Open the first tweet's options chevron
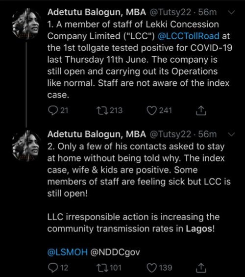Image resolution: width=245 pixels, height=277 pixels. (x=231, y=12)
